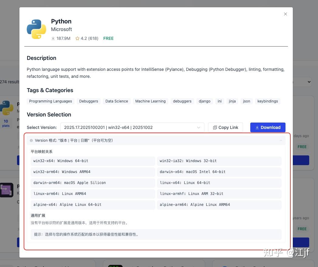Image resolution: width=318 pixels, height=267 pixels.
Task: Select the lowercase debuggers tag
Action: (182, 101)
